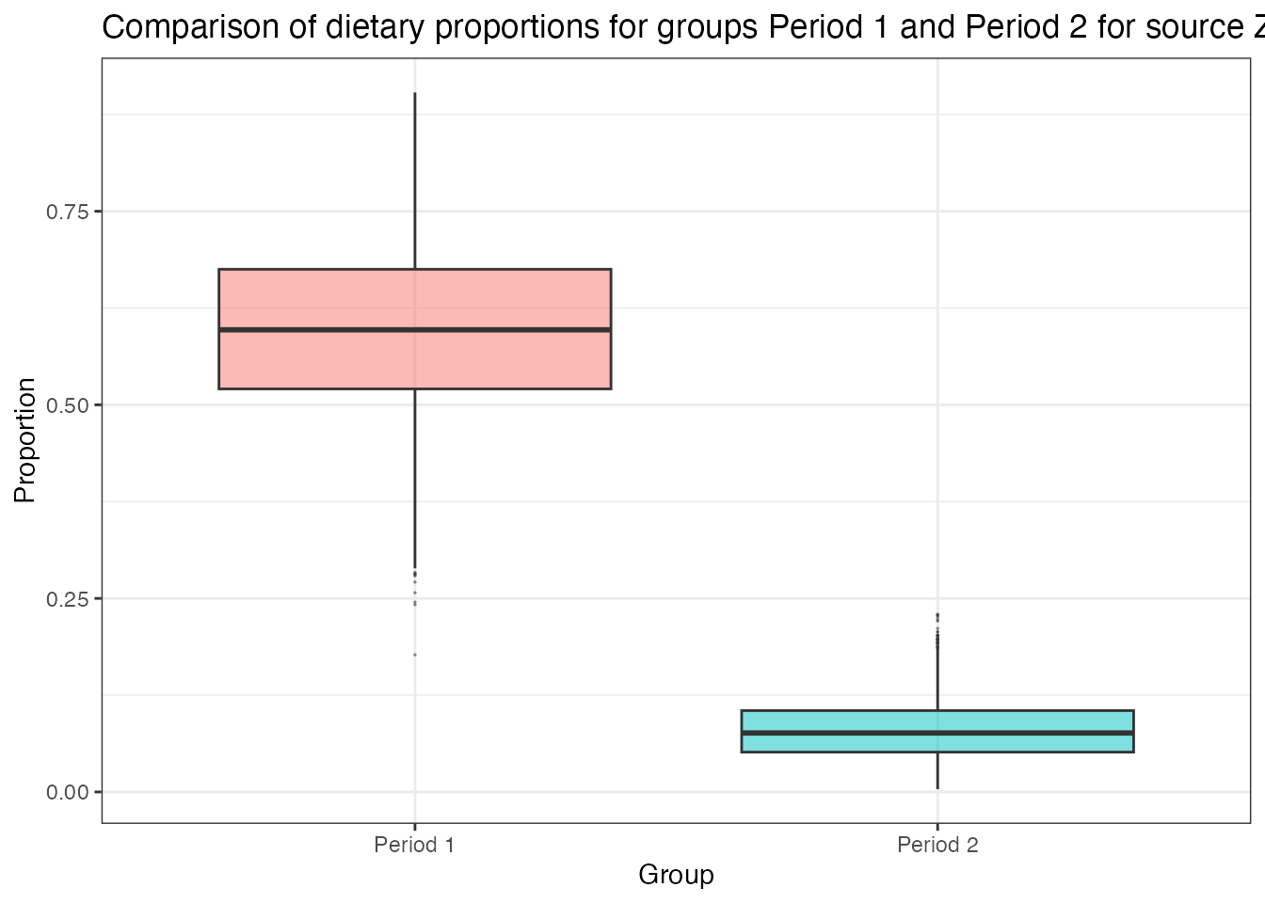Click the 0.25 y-axis tick label
This screenshot has height=903, width=1265.
pyautogui.click(x=67, y=599)
